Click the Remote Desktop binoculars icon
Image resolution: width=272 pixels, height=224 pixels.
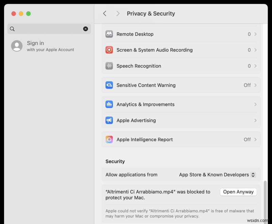pos(109,34)
